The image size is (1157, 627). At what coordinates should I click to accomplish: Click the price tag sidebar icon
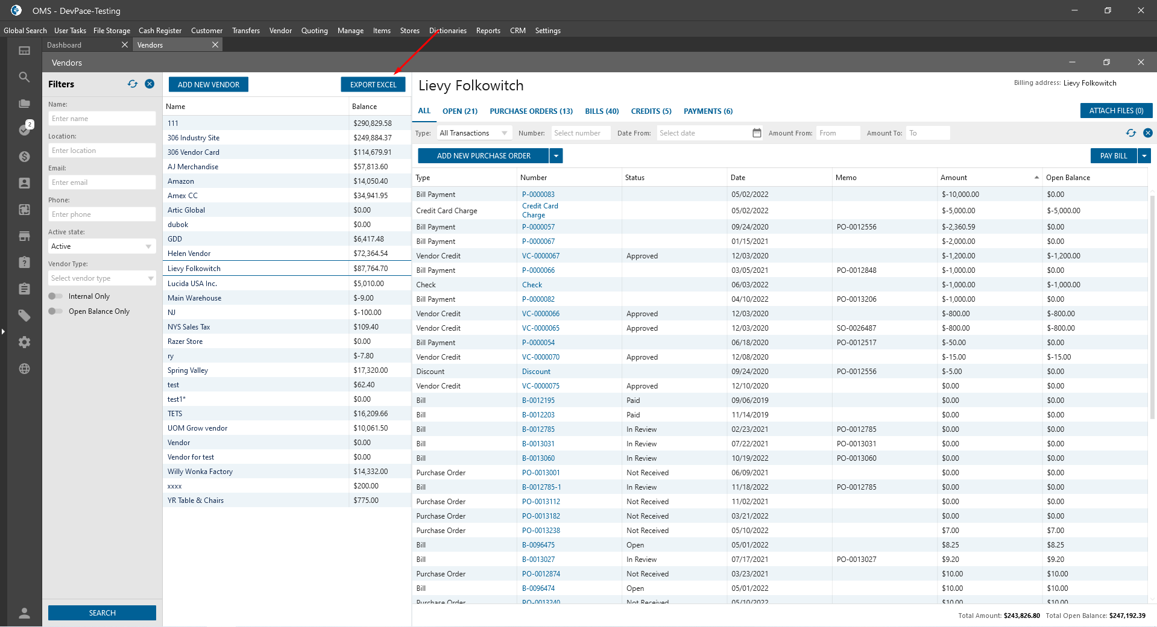coord(24,316)
